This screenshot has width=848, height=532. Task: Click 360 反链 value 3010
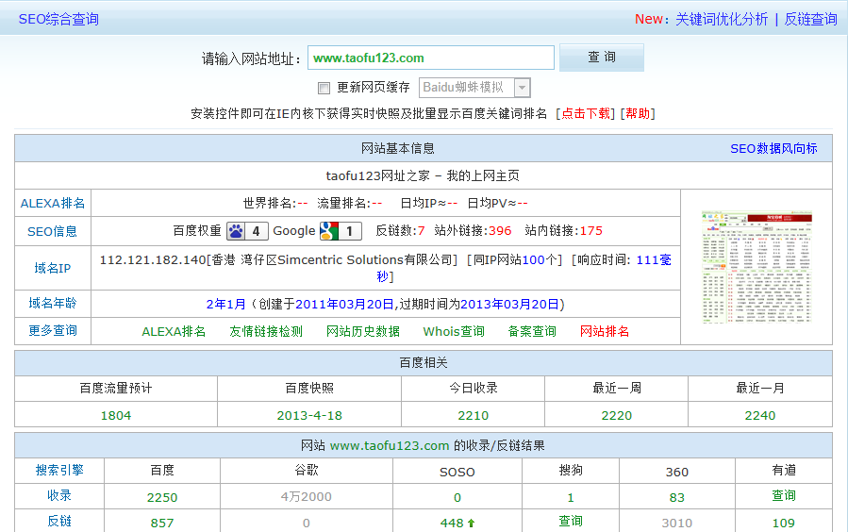click(x=677, y=523)
